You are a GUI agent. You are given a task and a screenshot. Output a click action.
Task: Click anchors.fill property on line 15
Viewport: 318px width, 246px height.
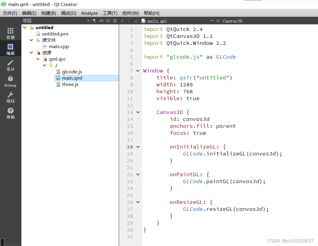coord(190,126)
